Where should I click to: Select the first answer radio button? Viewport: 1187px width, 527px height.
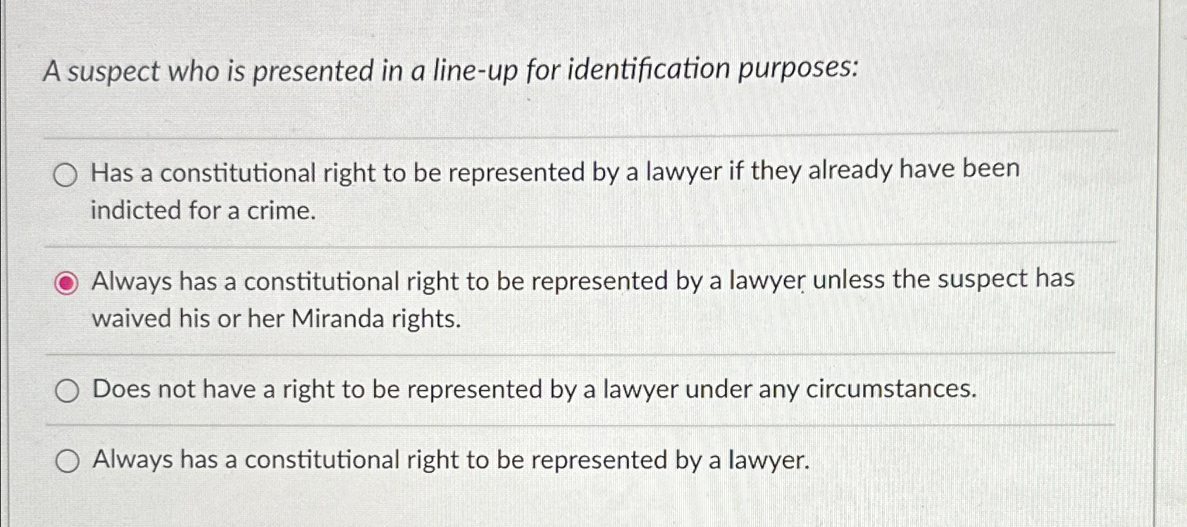[67, 173]
